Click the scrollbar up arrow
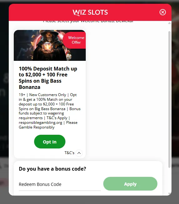This screenshot has width=179, height=204. [169, 23]
